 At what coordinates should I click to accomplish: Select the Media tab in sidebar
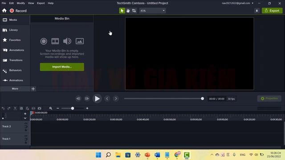[x=15, y=20]
